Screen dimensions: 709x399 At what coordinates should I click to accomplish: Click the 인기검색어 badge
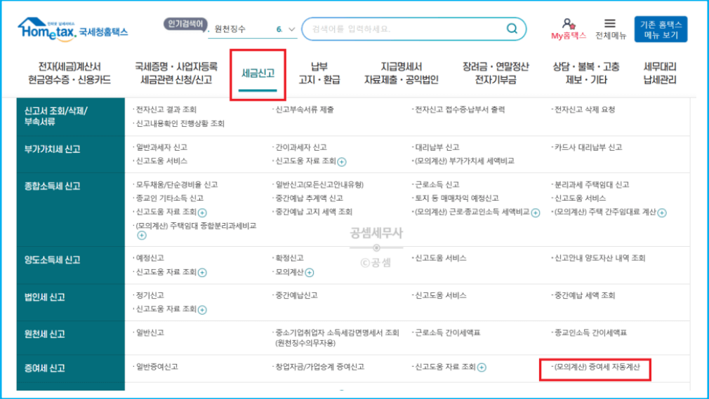click(185, 24)
